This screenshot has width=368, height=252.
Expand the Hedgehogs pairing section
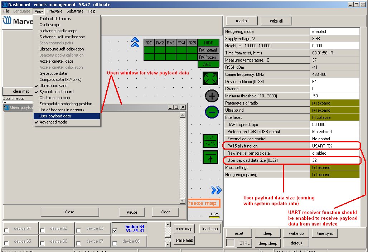click(x=335, y=175)
